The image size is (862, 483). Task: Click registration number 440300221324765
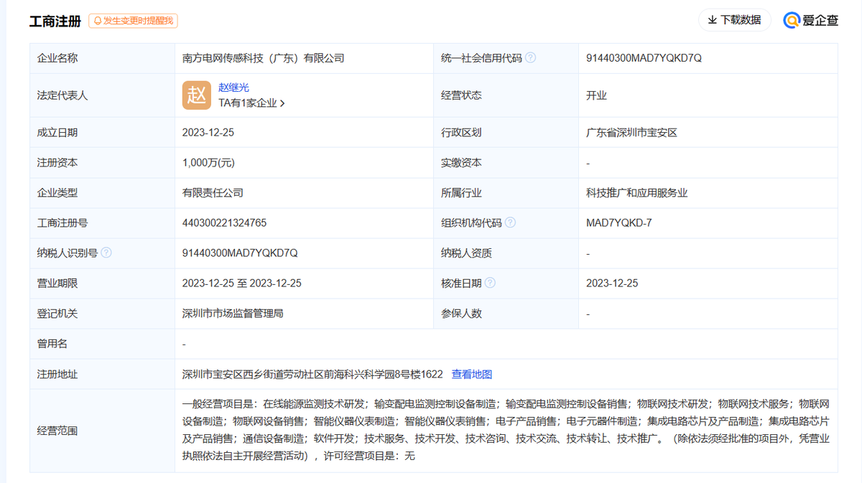click(x=225, y=223)
